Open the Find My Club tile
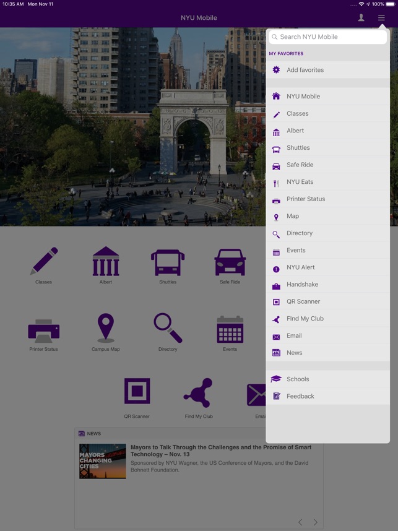The width and height of the screenshot is (398, 531). click(x=199, y=399)
